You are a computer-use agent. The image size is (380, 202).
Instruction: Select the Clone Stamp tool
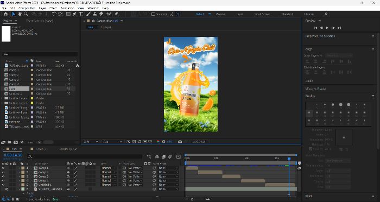(95, 14)
